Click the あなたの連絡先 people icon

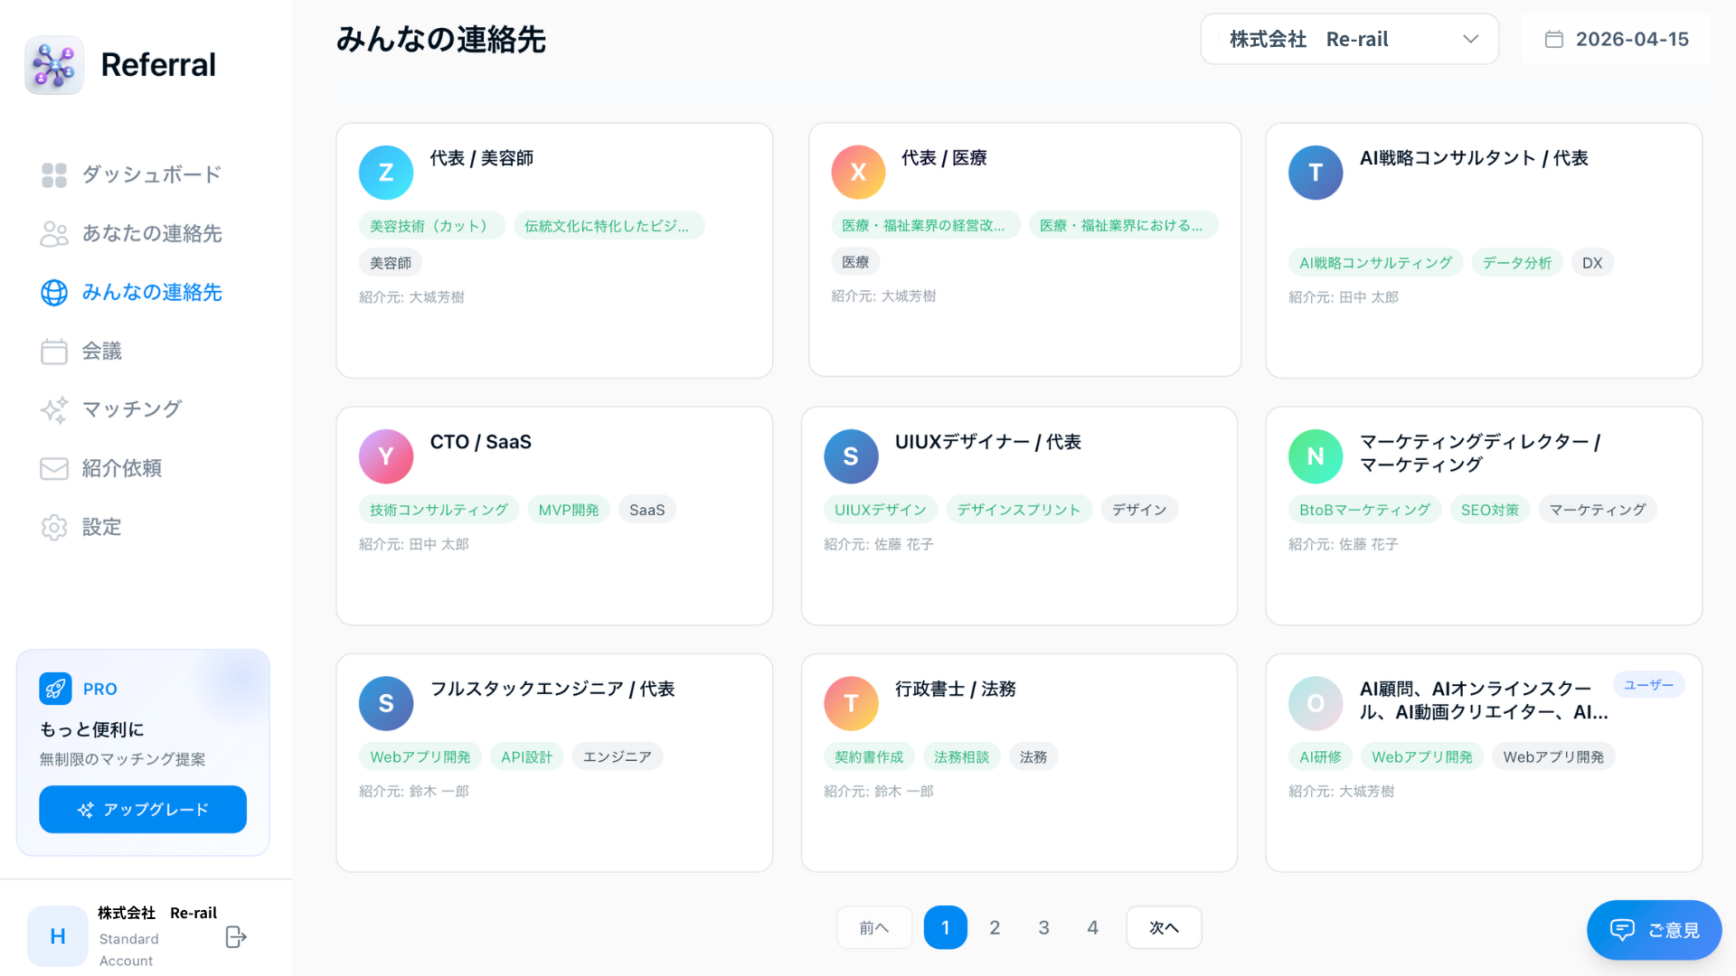click(x=54, y=234)
